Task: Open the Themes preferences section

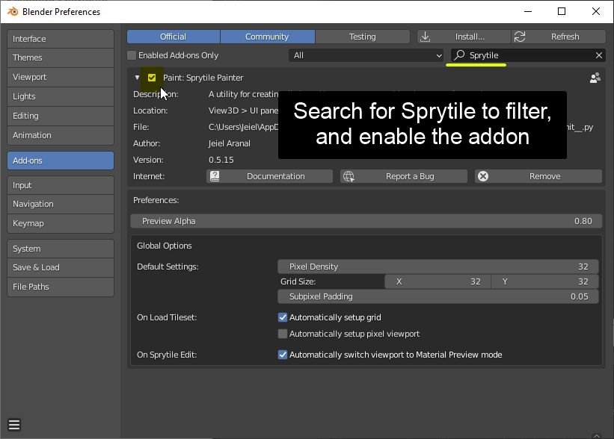Action: 61,57
